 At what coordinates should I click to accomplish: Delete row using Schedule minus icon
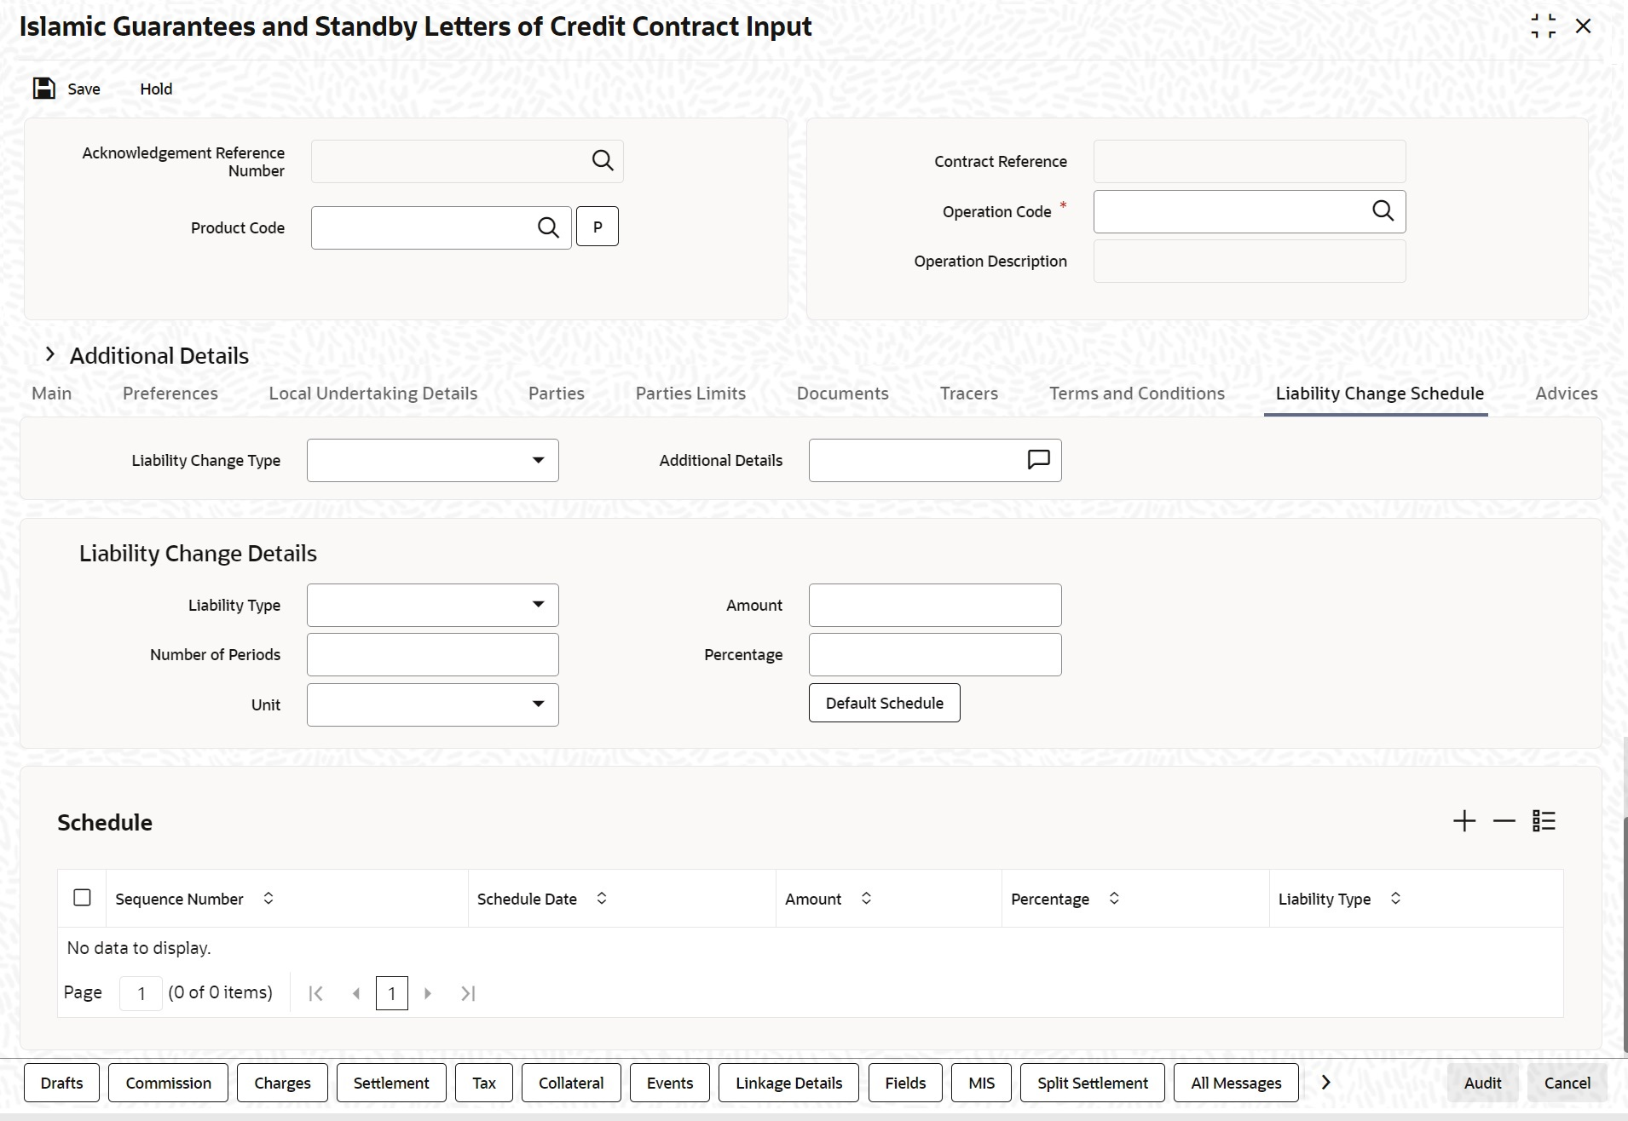coord(1504,821)
